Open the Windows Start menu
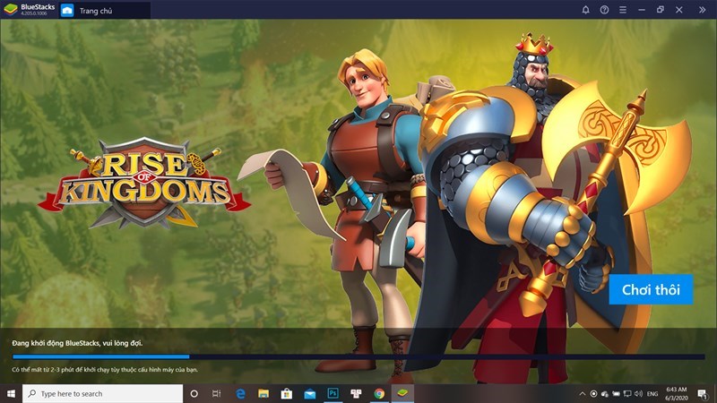The height and width of the screenshot is (403, 717). click(11, 393)
